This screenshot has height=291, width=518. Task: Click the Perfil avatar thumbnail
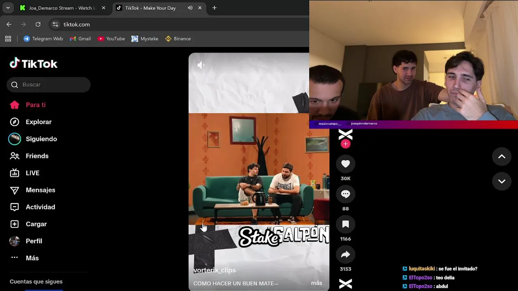click(15, 241)
